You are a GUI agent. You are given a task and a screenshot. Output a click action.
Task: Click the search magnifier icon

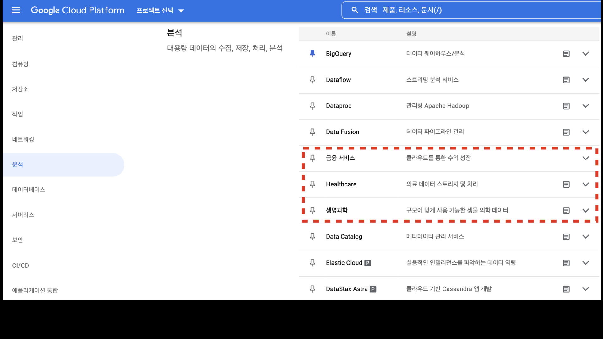(x=355, y=10)
